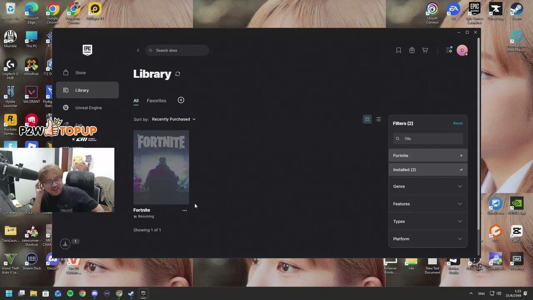Image resolution: width=533 pixels, height=300 pixels.
Task: Open the Recycle Bin
Action: 10,11
